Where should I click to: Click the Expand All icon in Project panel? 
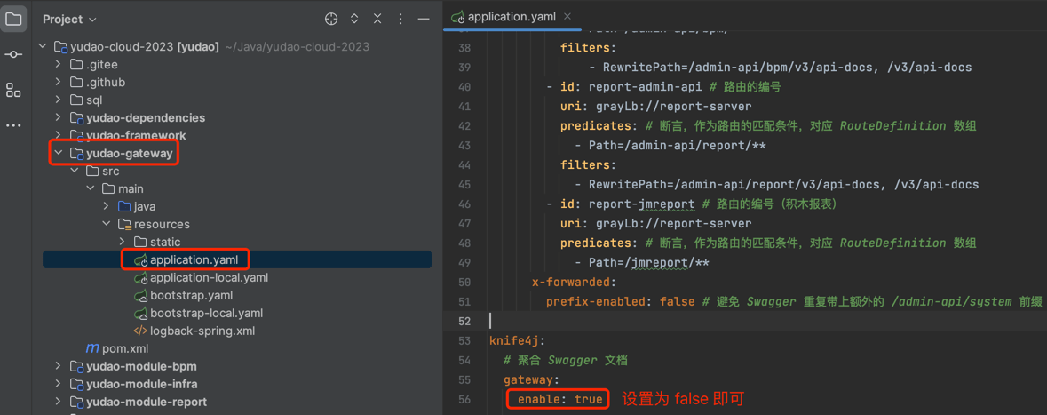pos(354,19)
